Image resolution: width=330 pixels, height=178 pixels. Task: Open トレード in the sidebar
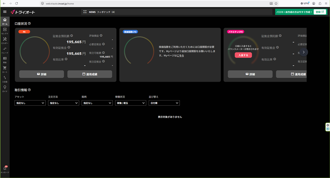click(x=4, y=50)
